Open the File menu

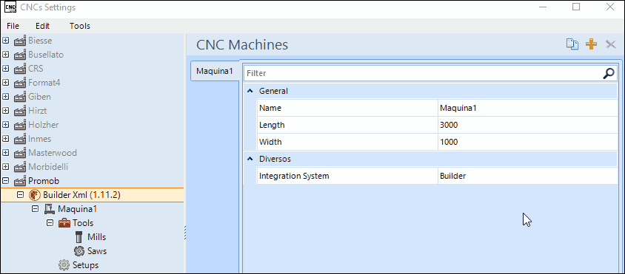[13, 26]
